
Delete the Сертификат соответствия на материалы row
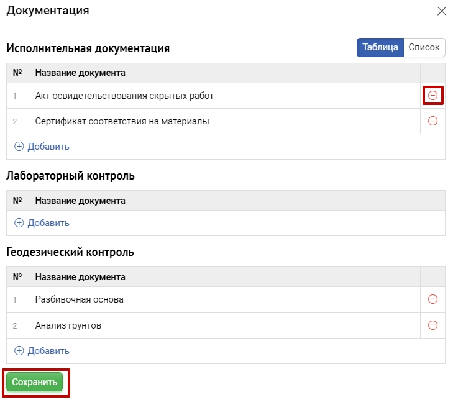(432, 121)
